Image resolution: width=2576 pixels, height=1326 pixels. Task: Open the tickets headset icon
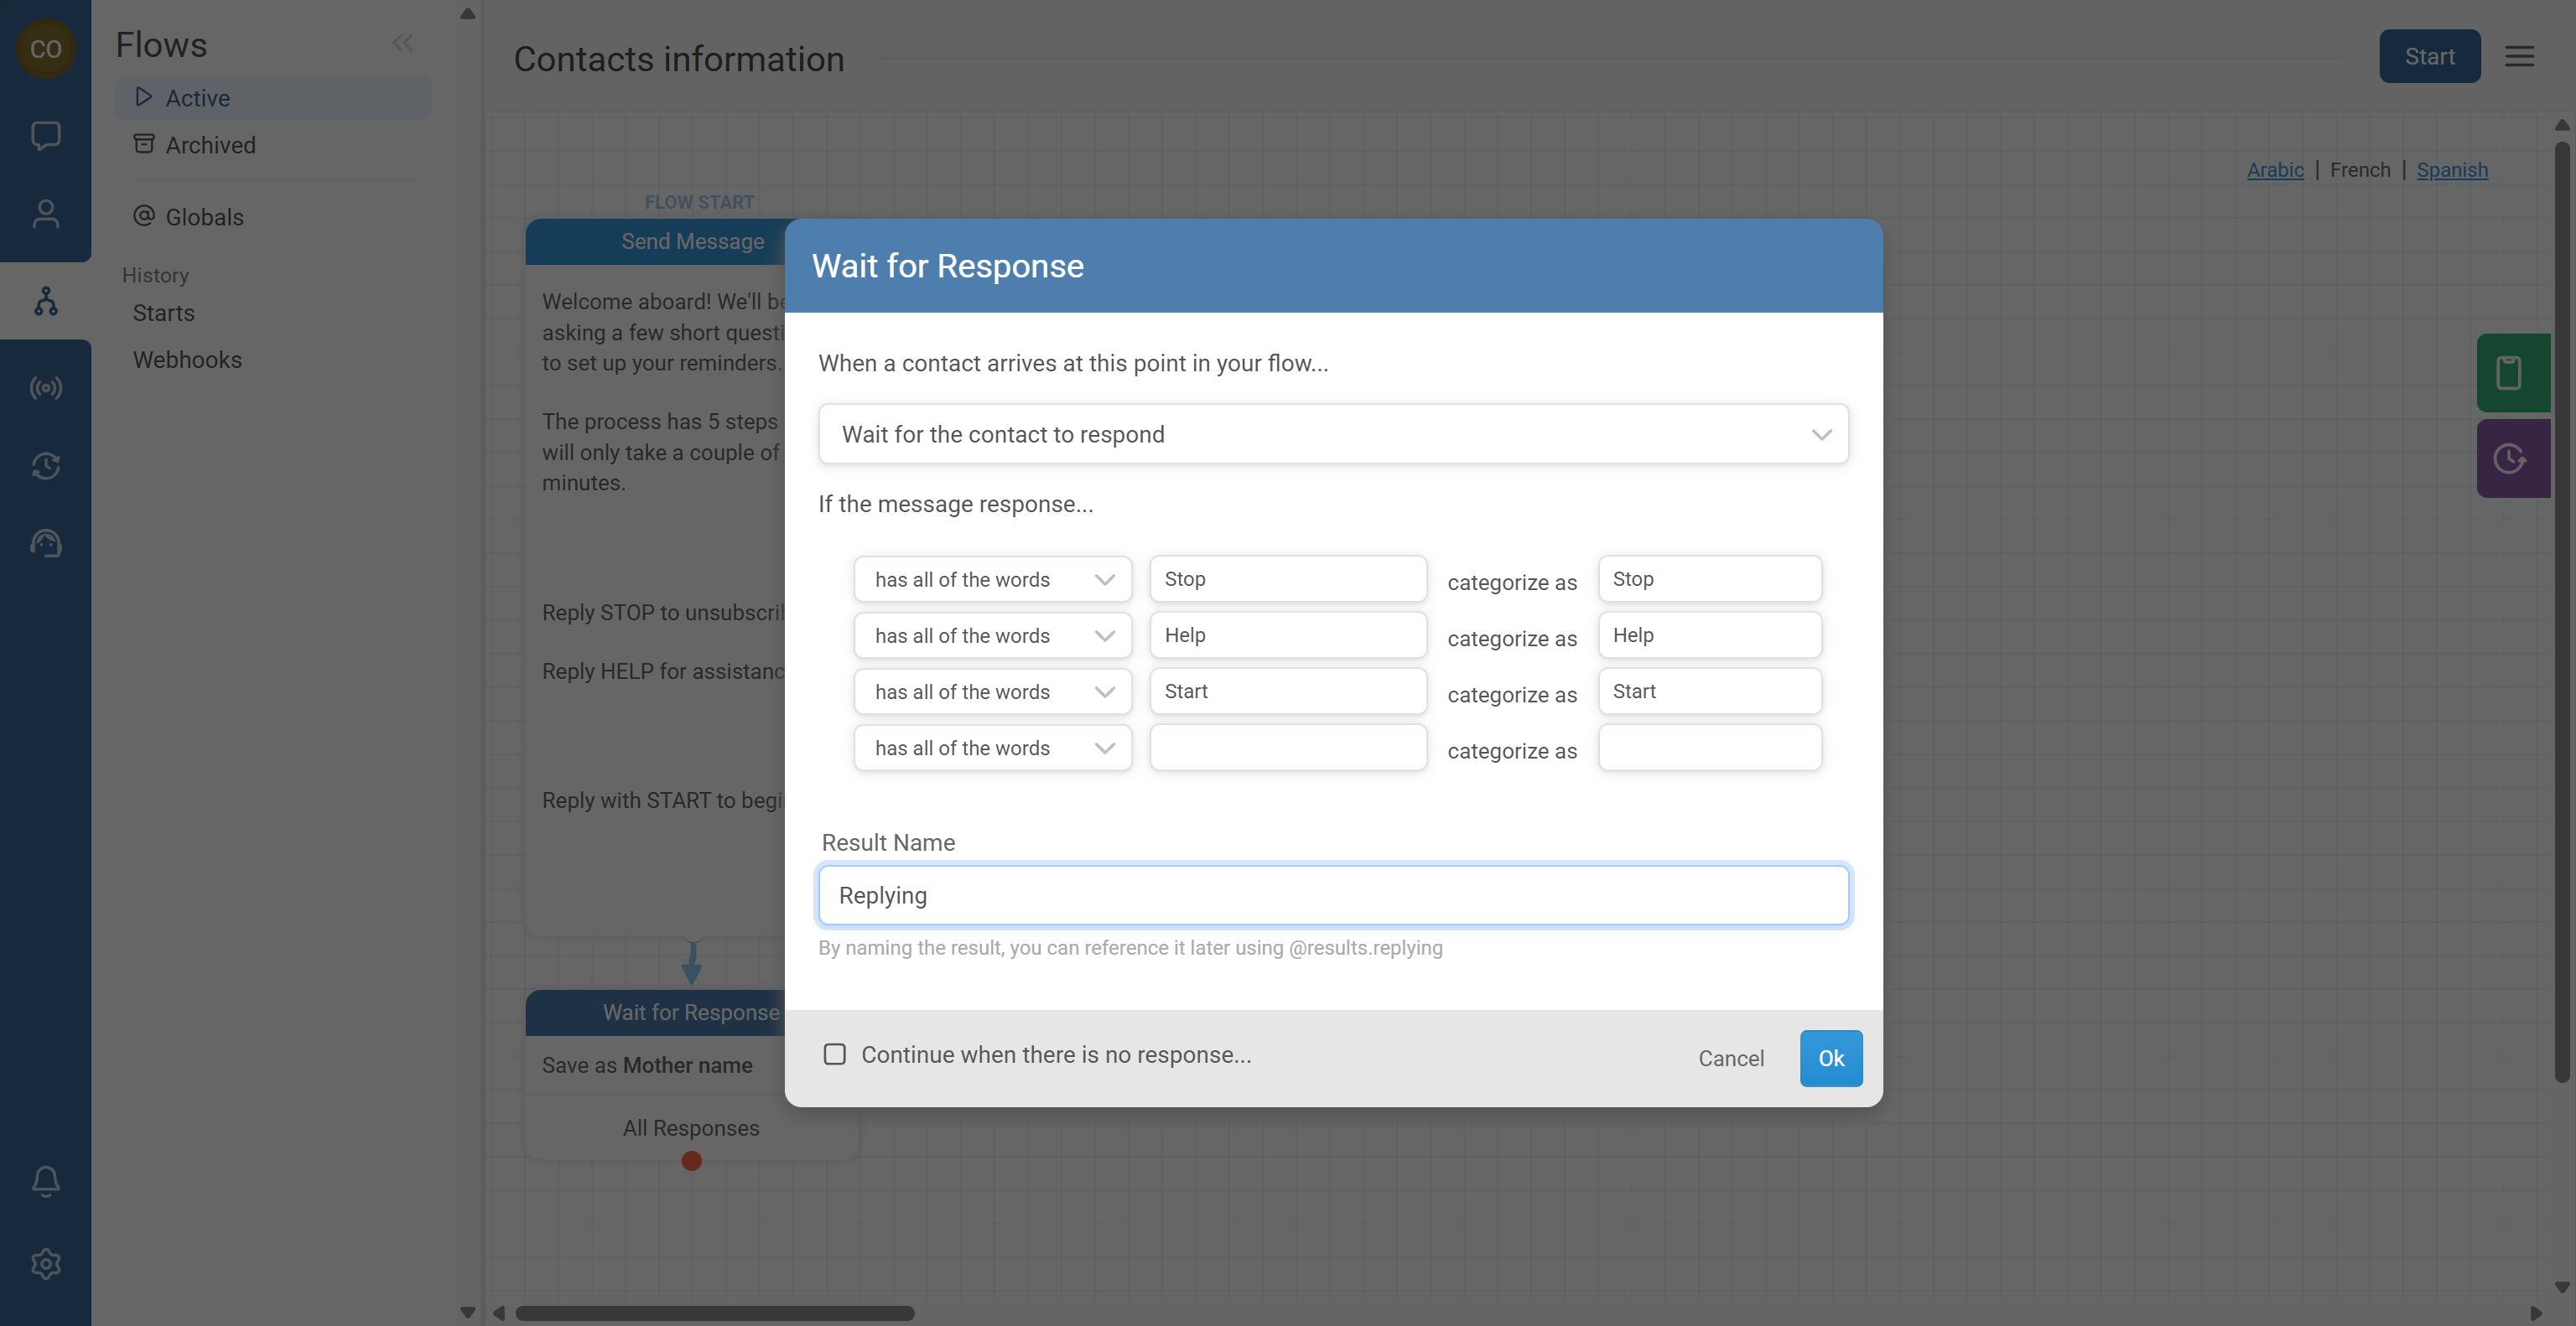[45, 544]
